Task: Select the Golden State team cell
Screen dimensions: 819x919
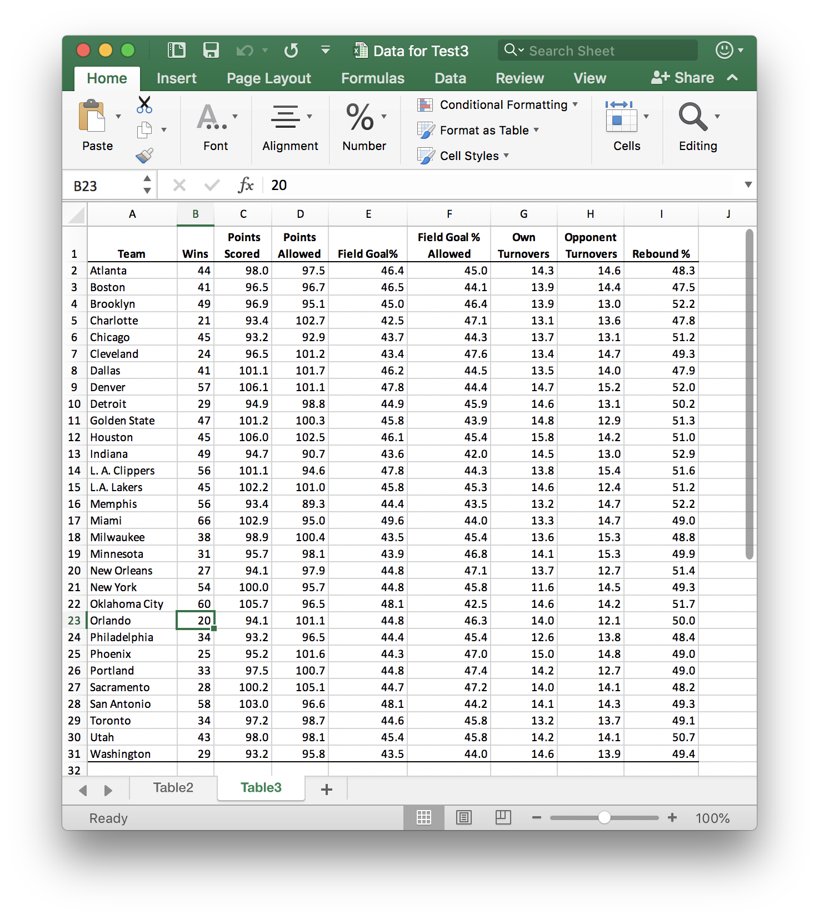Action: 132,421
